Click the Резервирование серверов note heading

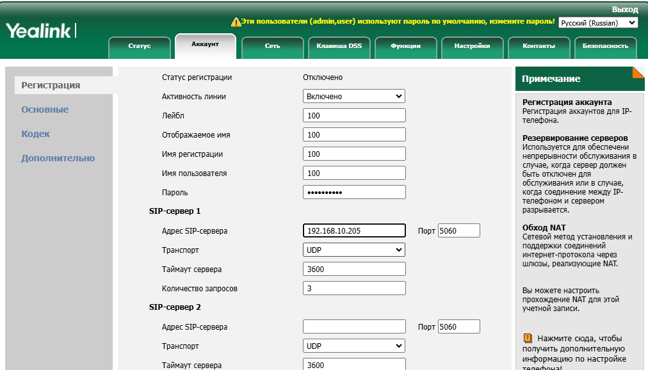575,138
